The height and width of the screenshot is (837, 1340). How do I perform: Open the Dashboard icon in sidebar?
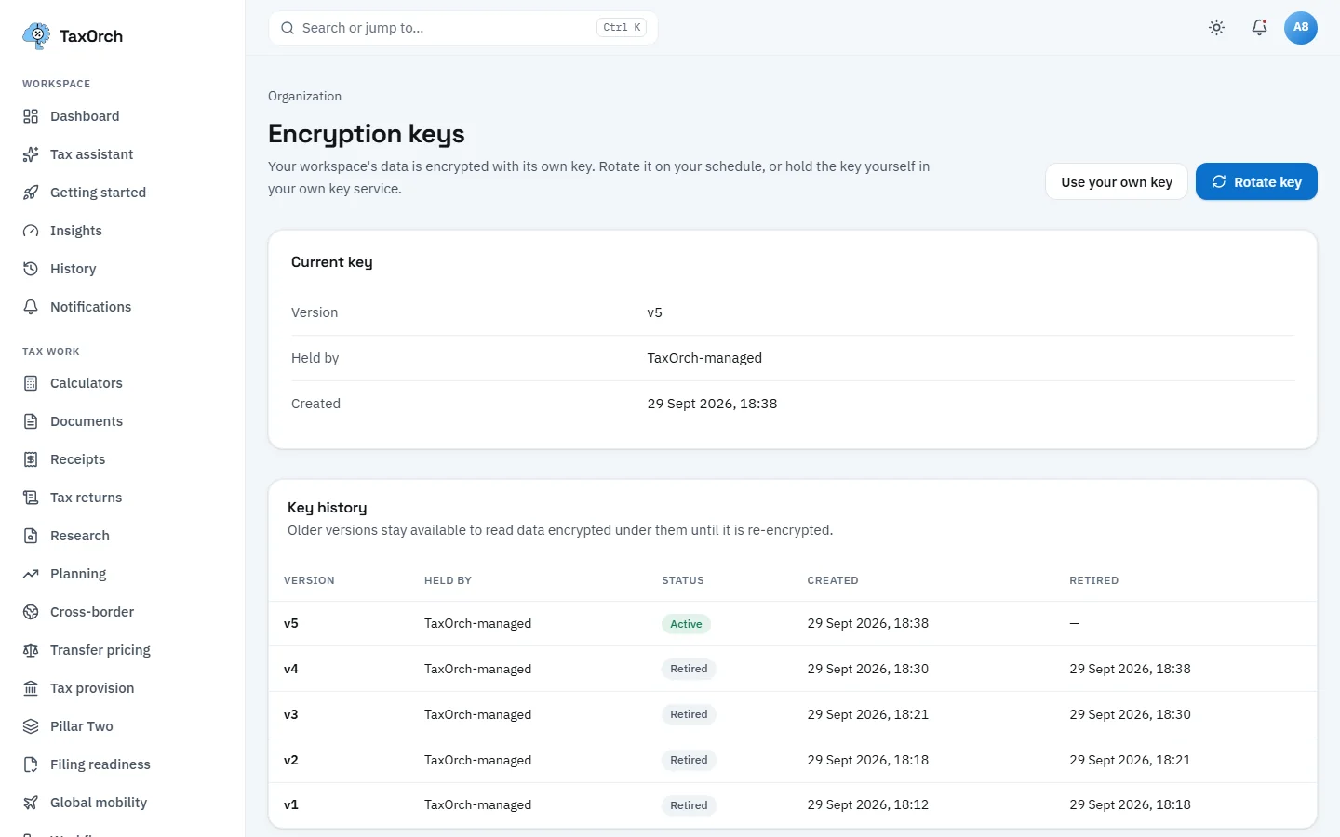pos(31,116)
